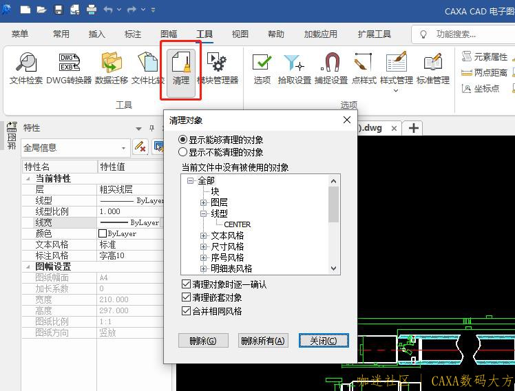Click the New file icon in quick access bar

point(25,10)
